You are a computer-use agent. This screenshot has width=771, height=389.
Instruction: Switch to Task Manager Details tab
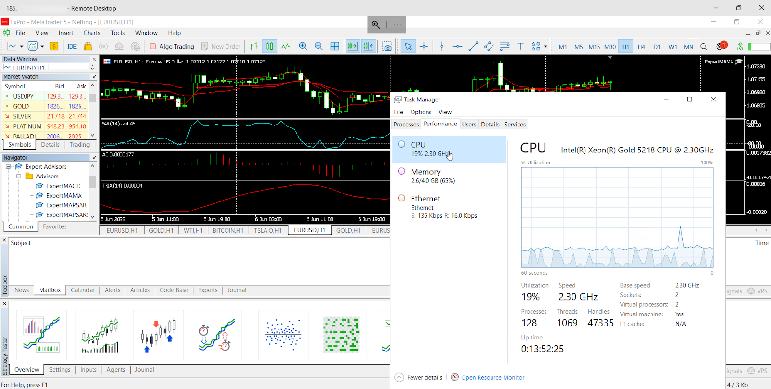coord(490,125)
